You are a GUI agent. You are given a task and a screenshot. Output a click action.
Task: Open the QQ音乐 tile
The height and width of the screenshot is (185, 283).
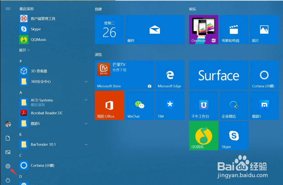[204, 135]
